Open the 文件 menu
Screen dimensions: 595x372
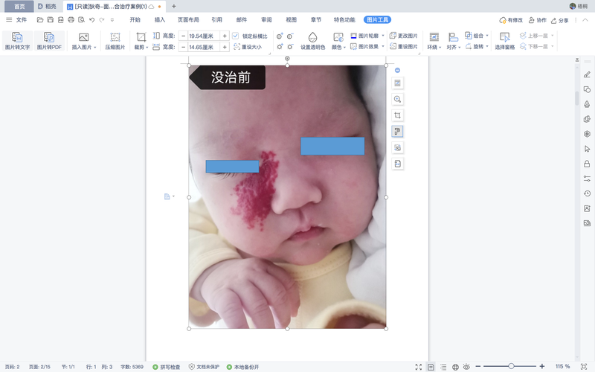16,20
